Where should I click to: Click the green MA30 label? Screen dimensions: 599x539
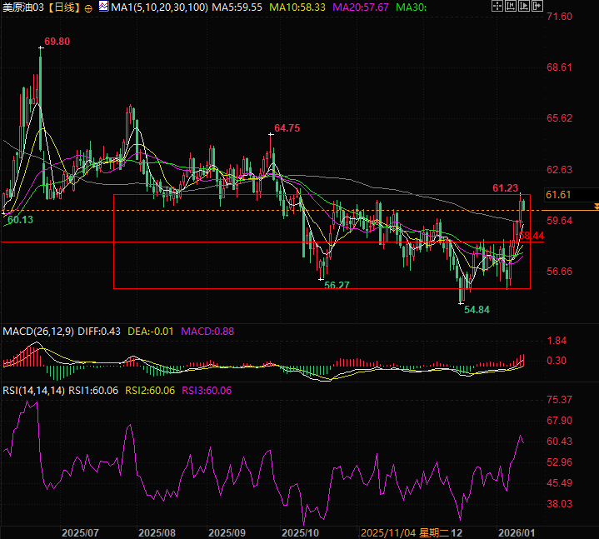(410, 7)
